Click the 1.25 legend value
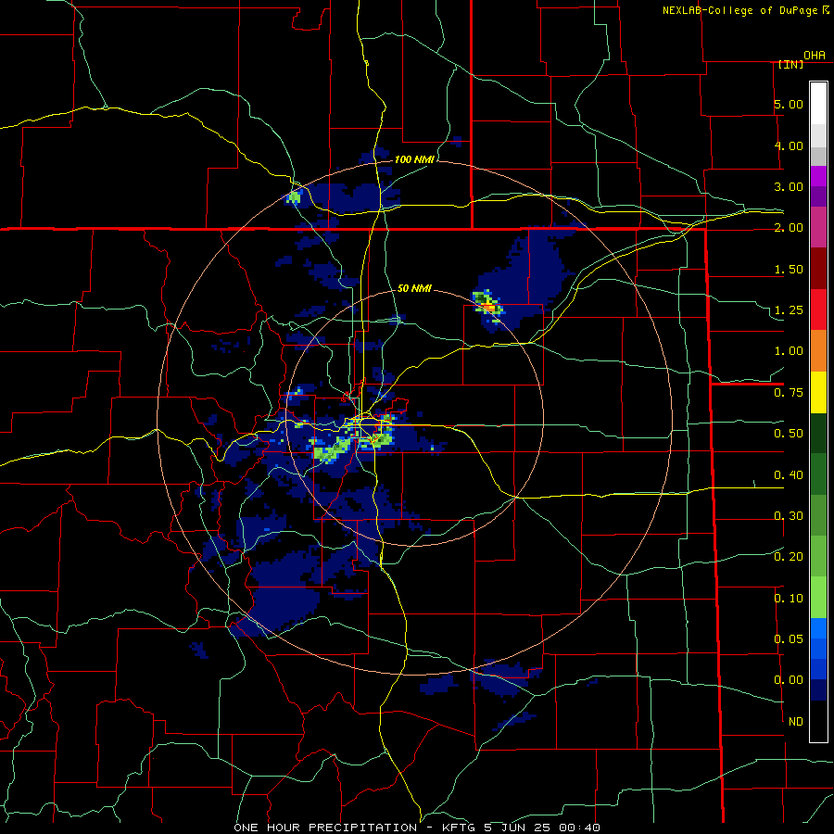The image size is (834, 834). [x=789, y=310]
